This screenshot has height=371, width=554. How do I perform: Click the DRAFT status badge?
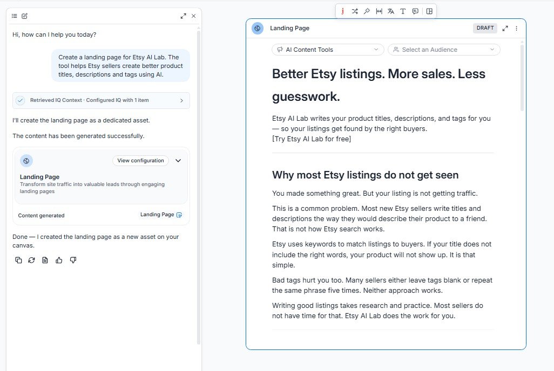coord(485,28)
